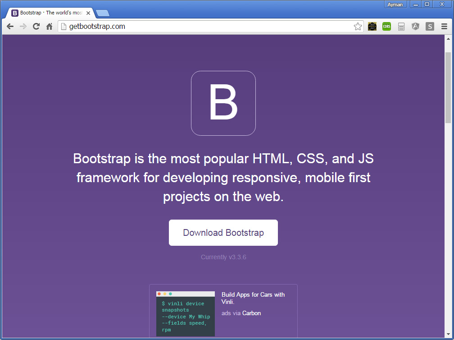Select the Bootstrap browser tab
This screenshot has width=454, height=340.
50,13
